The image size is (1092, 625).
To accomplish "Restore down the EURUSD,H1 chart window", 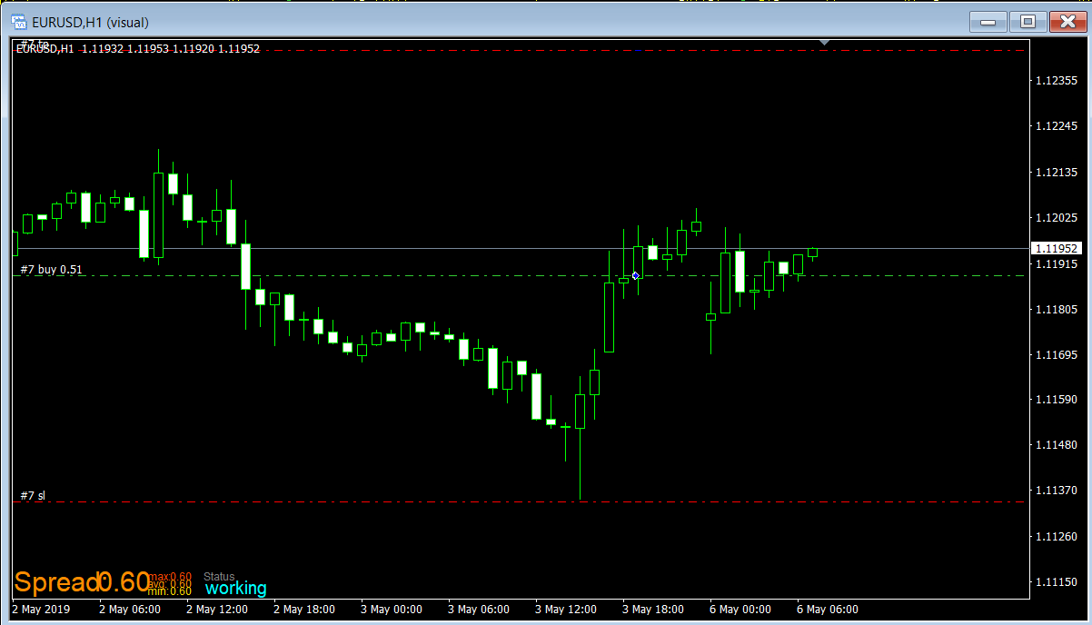I will pyautogui.click(x=1028, y=22).
